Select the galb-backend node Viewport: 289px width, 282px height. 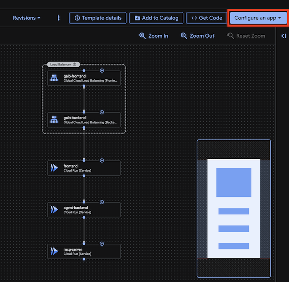[x=84, y=120]
